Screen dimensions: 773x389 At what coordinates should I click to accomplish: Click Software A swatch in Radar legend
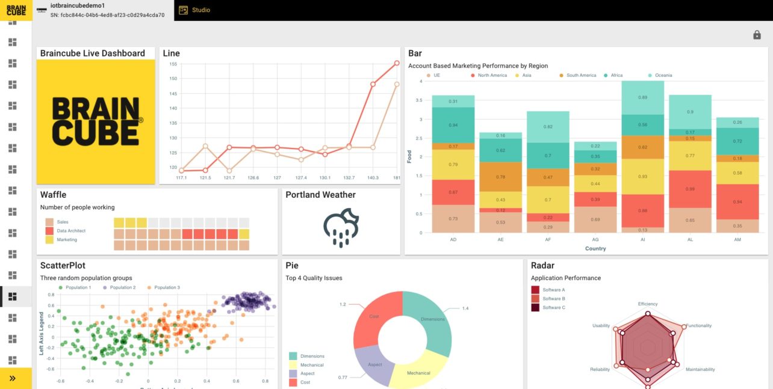[x=535, y=290]
